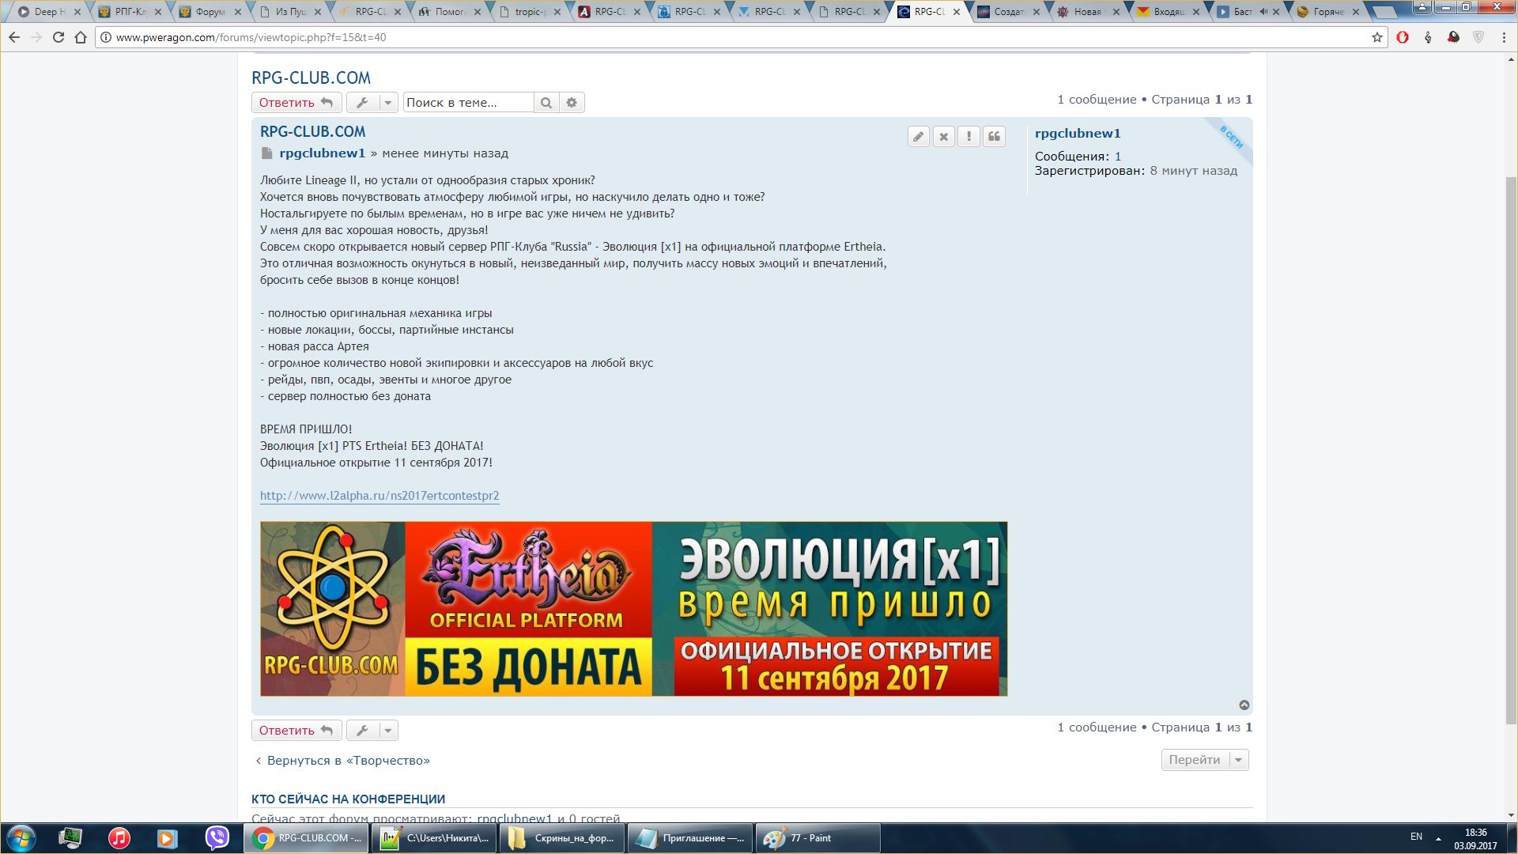Click the page scrollbar thumb
The image size is (1518, 854).
(x=1511, y=451)
